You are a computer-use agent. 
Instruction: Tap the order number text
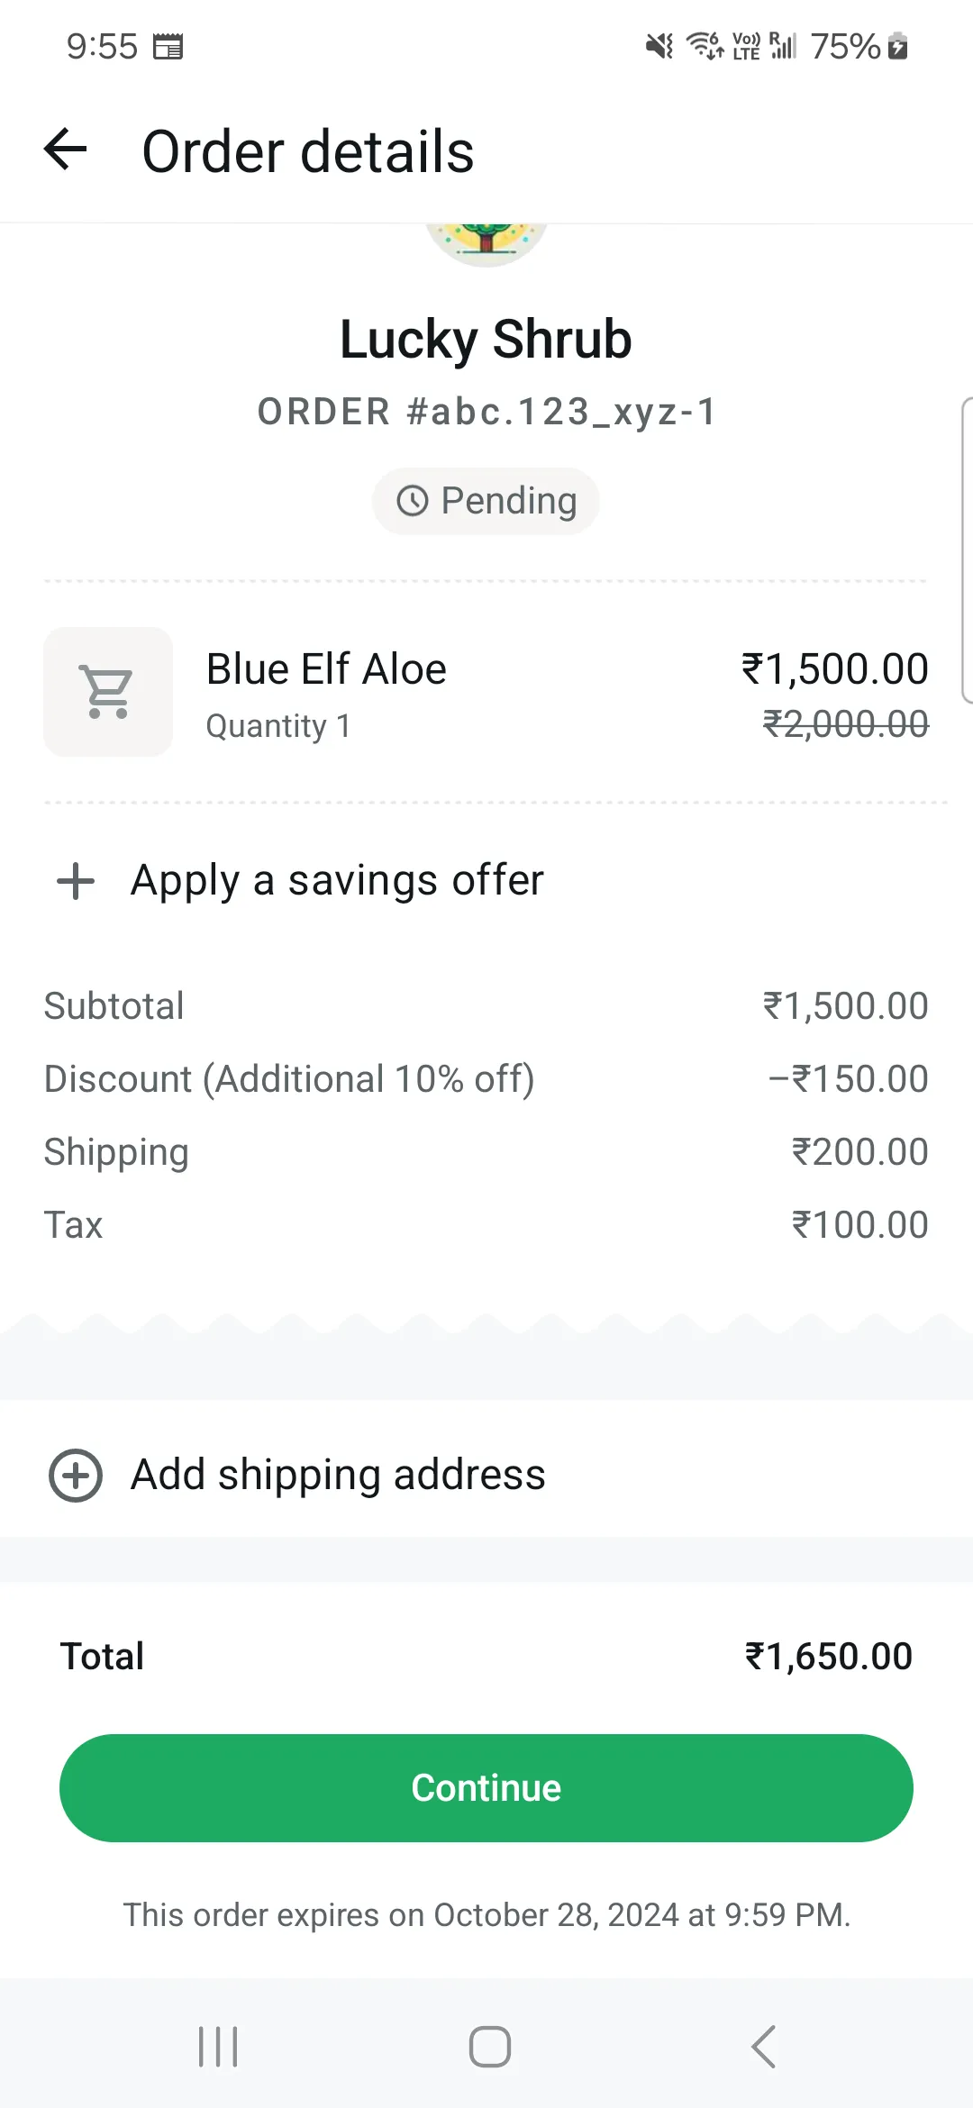click(486, 412)
